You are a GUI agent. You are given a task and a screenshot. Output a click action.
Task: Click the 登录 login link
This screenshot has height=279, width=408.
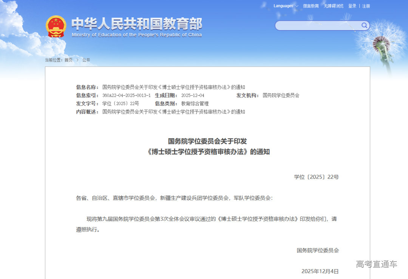352,6
